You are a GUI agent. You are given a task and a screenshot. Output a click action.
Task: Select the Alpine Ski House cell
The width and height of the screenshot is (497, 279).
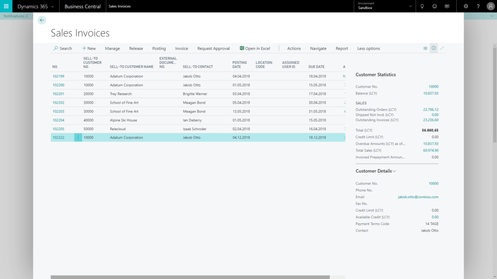(x=123, y=120)
